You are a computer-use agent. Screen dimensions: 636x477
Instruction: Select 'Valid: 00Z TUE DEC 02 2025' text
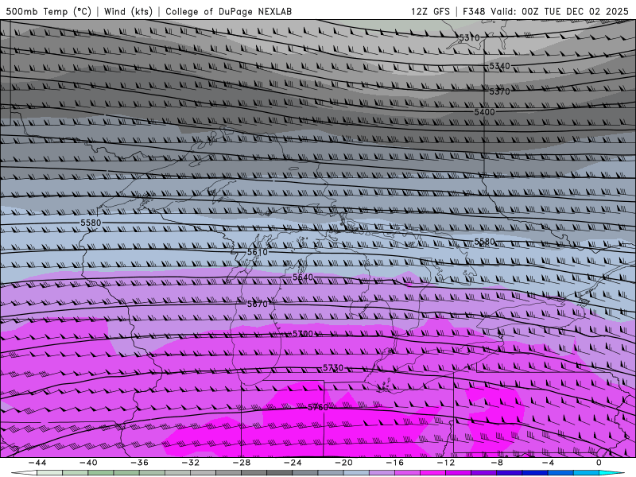point(560,11)
